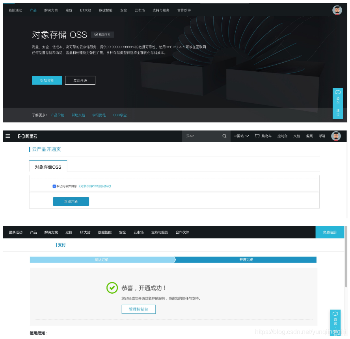Screen dimensions: 350x339
Task: Open the 帮助文档 link
Action: [x=78, y=115]
